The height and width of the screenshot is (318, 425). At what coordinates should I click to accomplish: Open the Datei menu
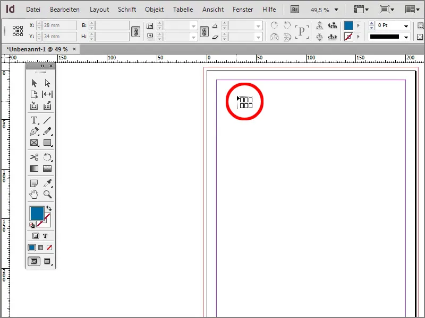tap(33, 10)
